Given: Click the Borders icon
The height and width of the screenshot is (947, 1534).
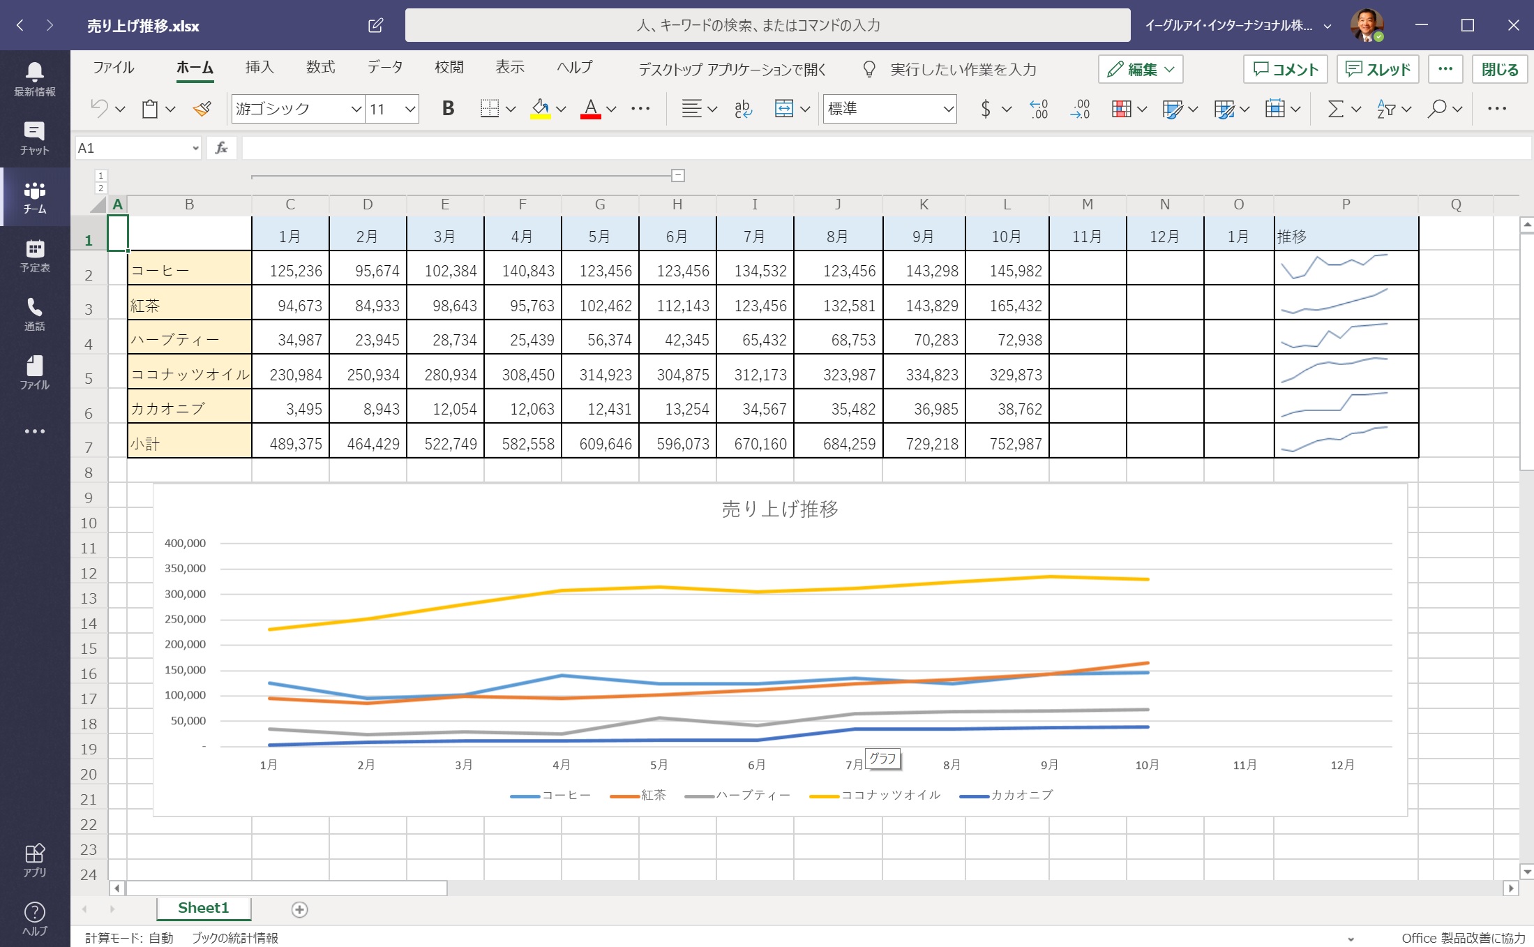Looking at the screenshot, I should click(x=490, y=108).
